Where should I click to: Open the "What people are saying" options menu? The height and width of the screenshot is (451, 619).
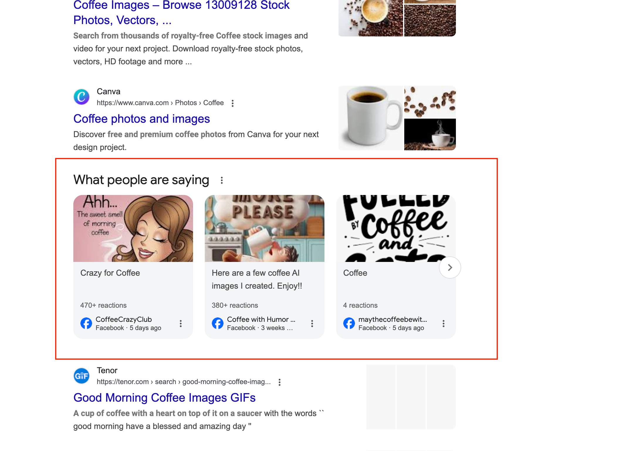[222, 180]
